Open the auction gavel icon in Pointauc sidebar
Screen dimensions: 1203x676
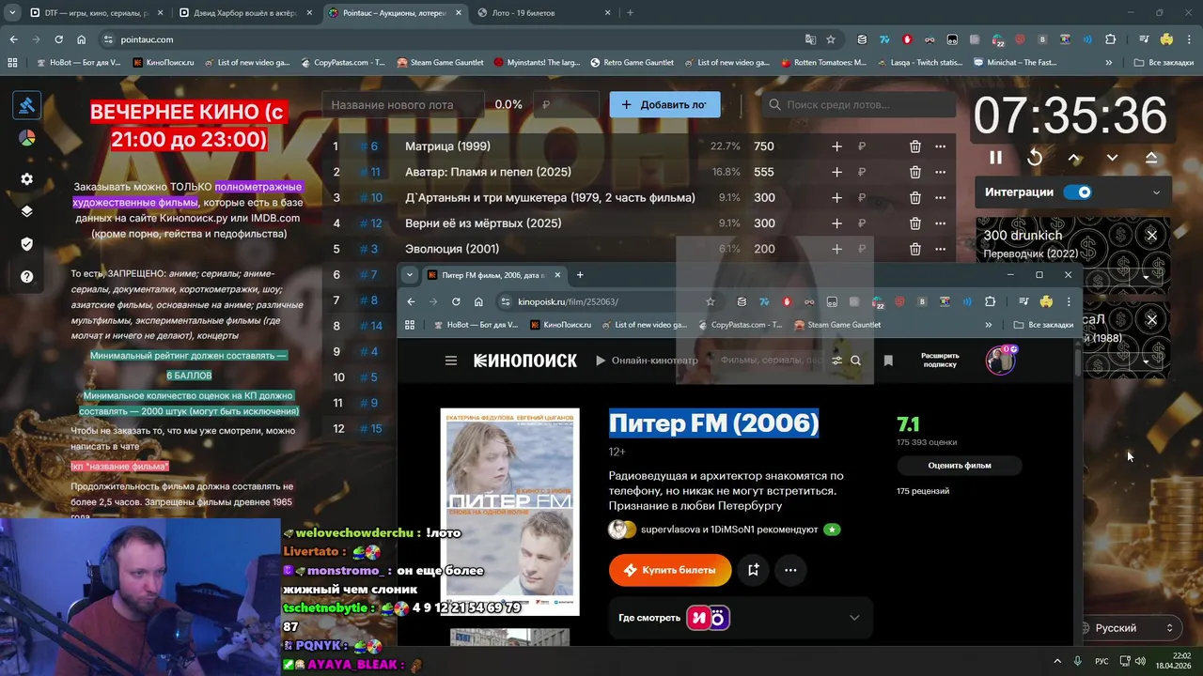26,105
